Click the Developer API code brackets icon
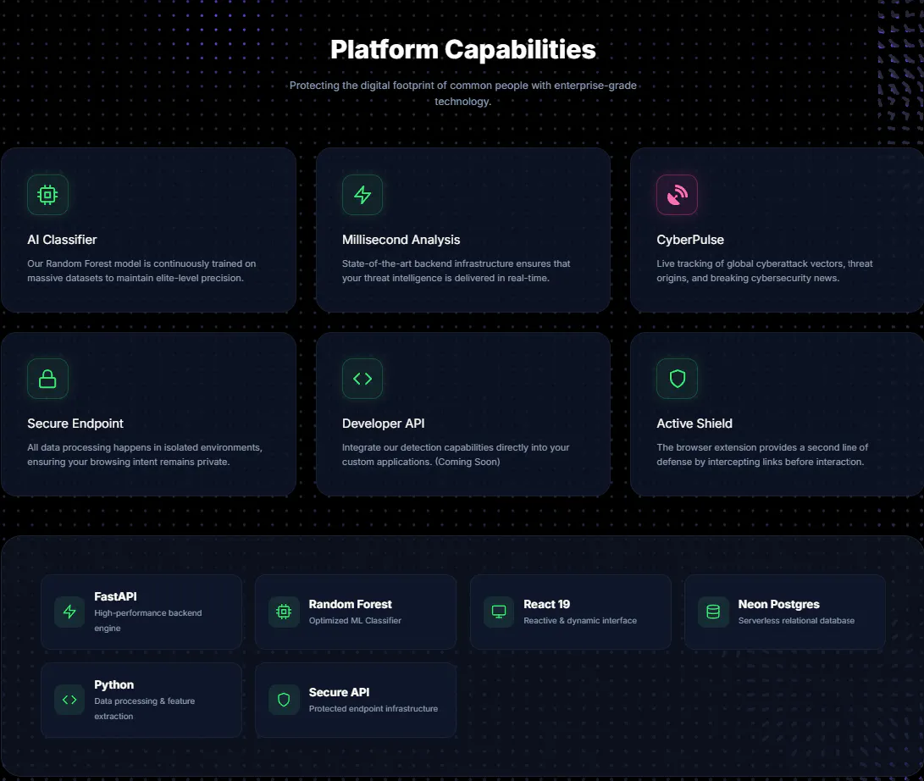The image size is (924, 781). click(x=362, y=379)
